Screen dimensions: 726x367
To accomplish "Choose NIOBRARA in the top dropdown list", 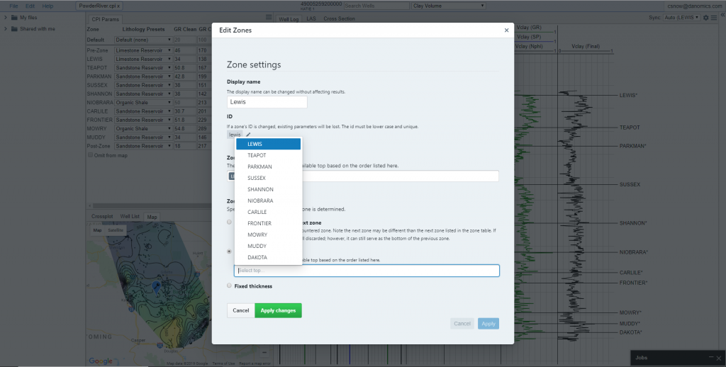I will [x=269, y=201].
